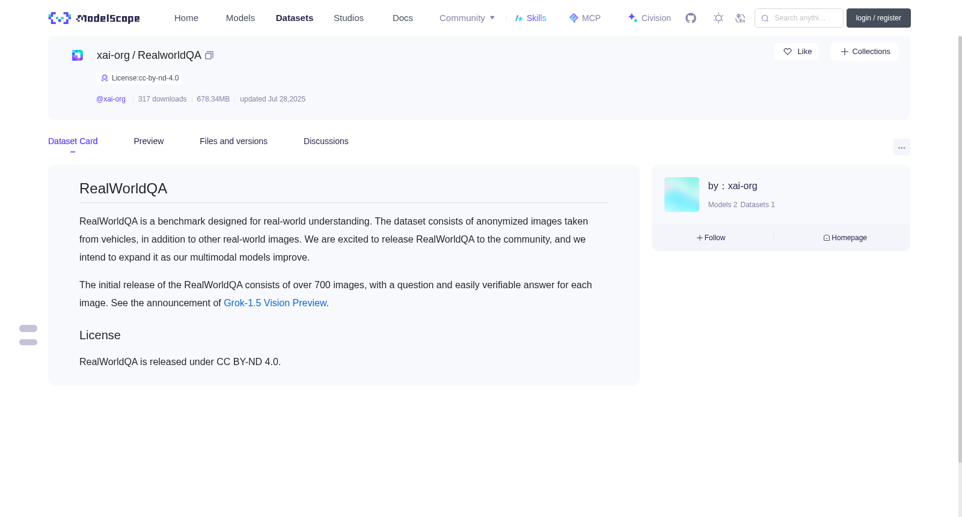Click the 'Models 2' count
962x517 pixels.
point(723,205)
